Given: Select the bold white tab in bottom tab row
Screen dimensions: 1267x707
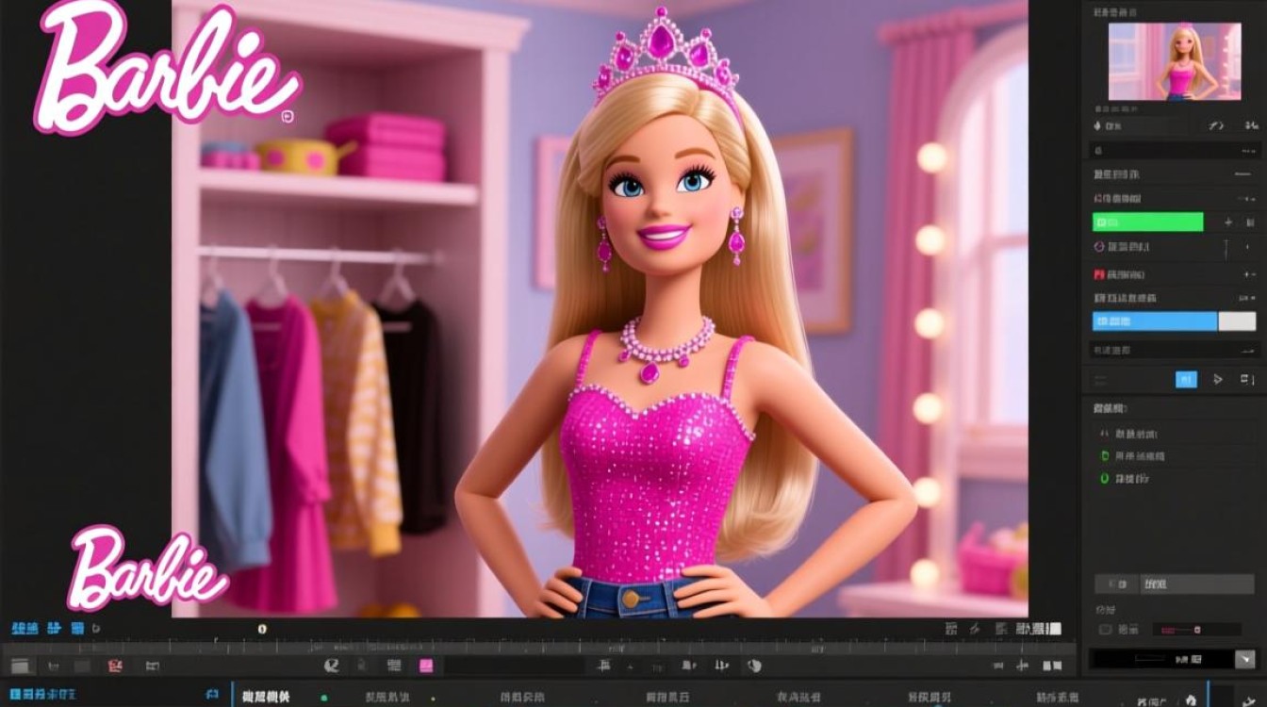Looking at the screenshot, I should pyautogui.click(x=267, y=697).
